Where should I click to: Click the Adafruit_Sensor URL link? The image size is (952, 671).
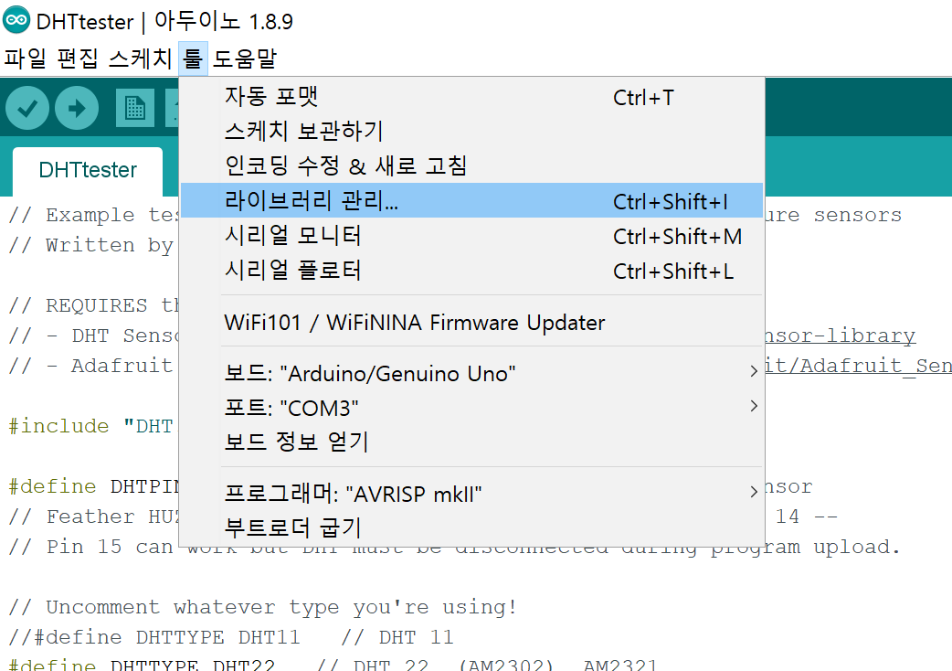pos(858,366)
